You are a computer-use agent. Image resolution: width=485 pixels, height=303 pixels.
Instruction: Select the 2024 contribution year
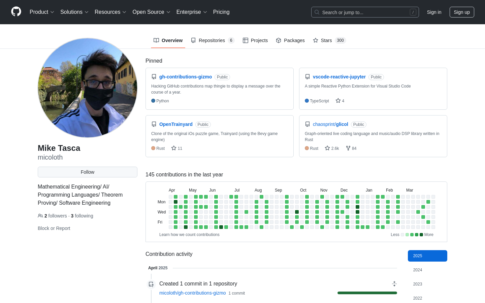tap(427, 270)
